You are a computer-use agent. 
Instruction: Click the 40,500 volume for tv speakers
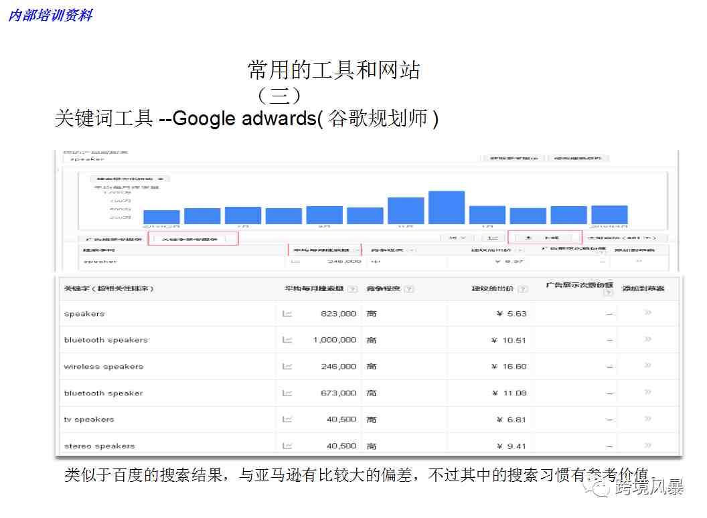341,419
